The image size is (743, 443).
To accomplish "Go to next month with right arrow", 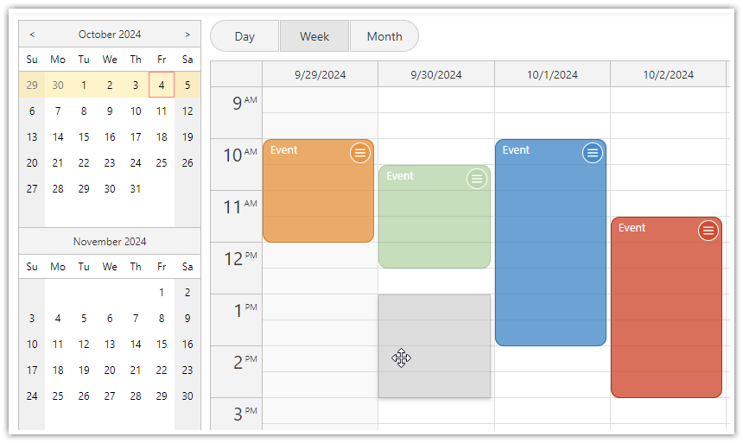I will [x=187, y=35].
